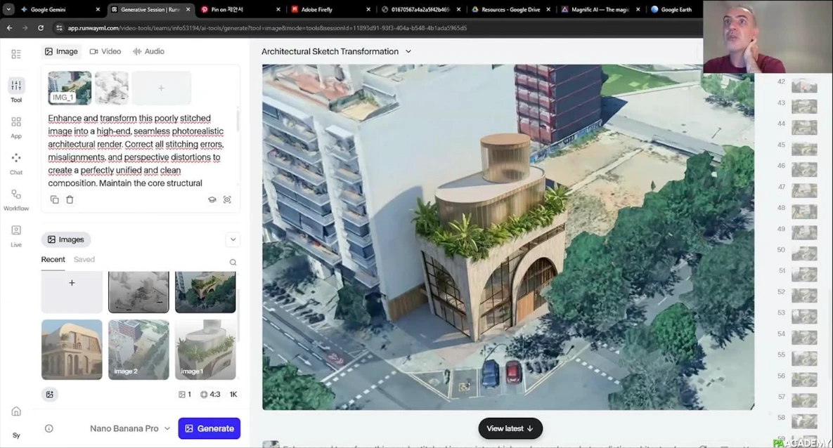Click the View latest button
The image size is (833, 448).
coord(510,428)
